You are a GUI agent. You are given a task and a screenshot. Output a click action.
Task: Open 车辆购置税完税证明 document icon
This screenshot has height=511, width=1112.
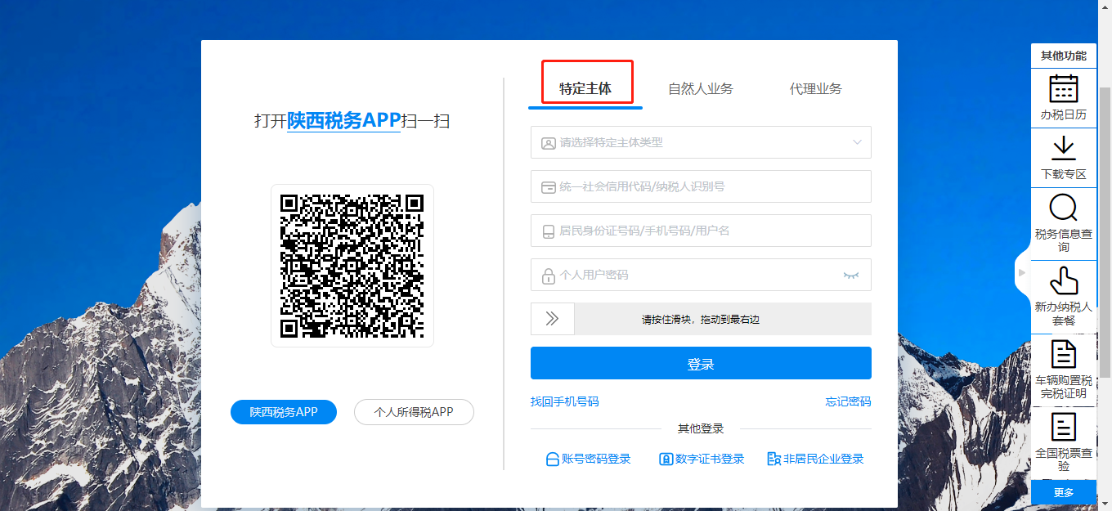1063,355
